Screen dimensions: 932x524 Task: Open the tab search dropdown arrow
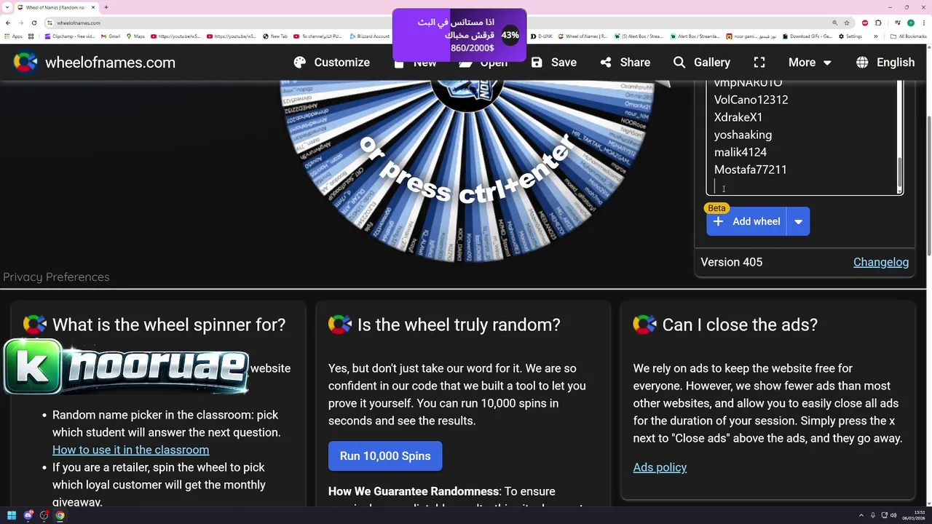pyautogui.click(x=7, y=7)
